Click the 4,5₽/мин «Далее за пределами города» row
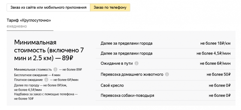This screenshot has height=110, width=241. pos(165,53)
